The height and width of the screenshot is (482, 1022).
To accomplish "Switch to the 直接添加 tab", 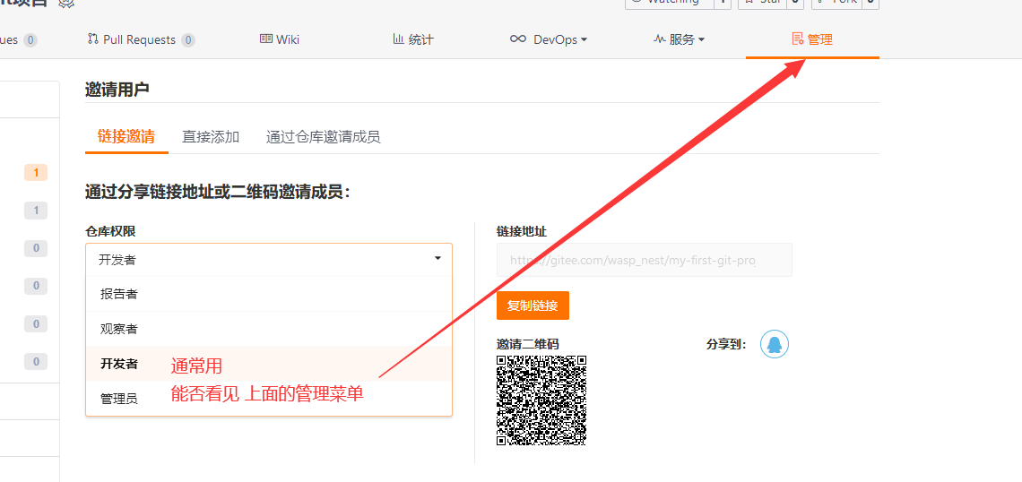I will pos(211,137).
